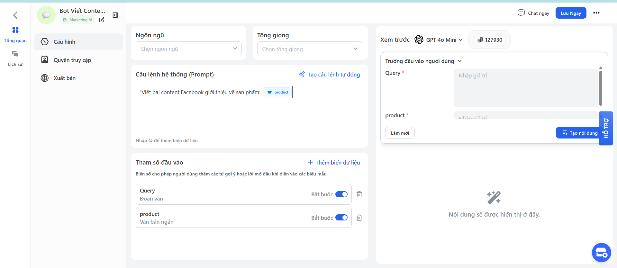Click the Lưu Ngay button
Image resolution: width=617 pixels, height=268 pixels.
571,13
